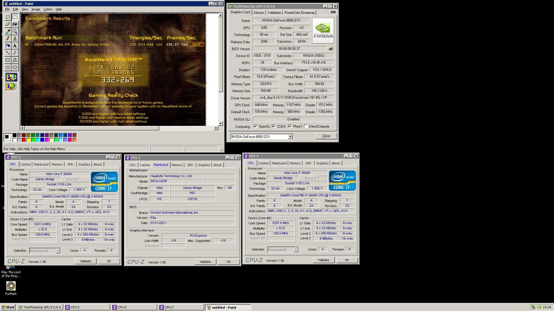Pick the Rectangle shape tool in Paint
Screen dimensions: 554x311
coord(8,60)
